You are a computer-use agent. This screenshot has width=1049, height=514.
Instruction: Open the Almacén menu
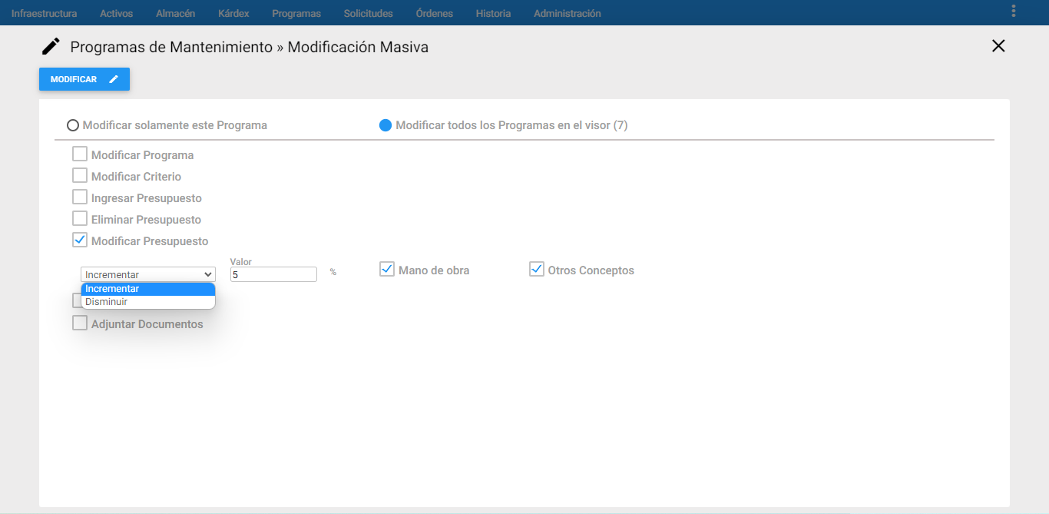point(175,13)
